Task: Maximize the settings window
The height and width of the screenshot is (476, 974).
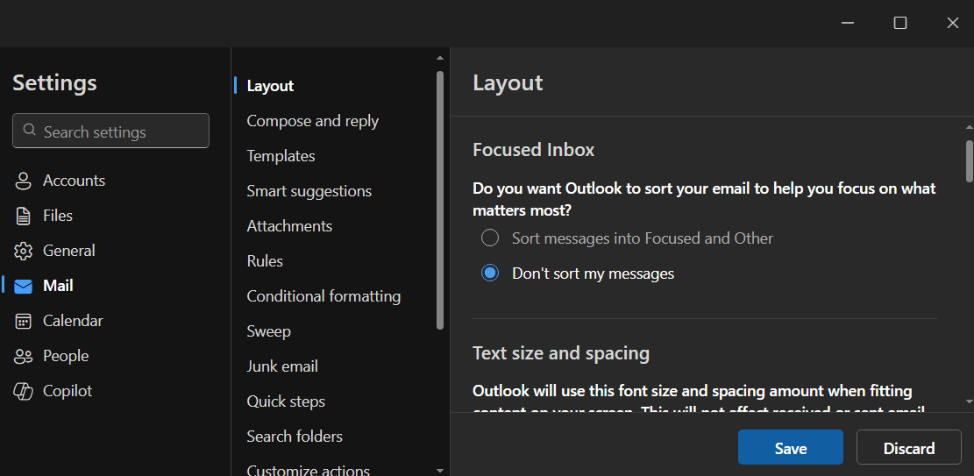Action: (x=900, y=23)
